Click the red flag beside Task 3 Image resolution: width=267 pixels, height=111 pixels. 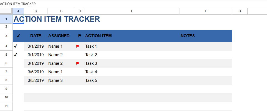click(x=77, y=63)
